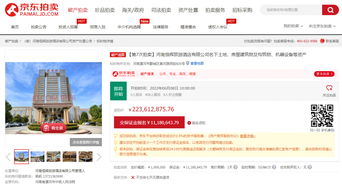
Task: Click the 查看详情 agreement link
Action: pyautogui.click(x=248, y=136)
